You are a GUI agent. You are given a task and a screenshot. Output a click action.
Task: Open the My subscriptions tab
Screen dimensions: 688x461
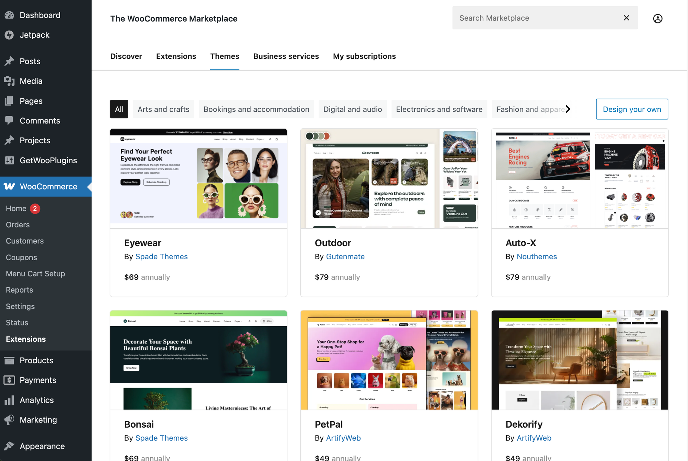[364, 56]
